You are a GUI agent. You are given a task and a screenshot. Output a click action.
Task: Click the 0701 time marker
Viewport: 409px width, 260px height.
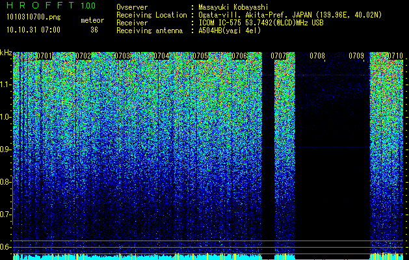tap(44, 56)
